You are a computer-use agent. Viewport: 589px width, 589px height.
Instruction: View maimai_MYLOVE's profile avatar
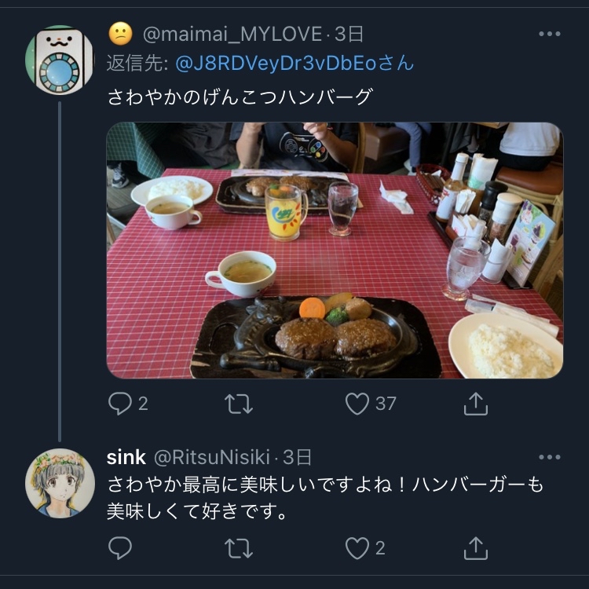(x=60, y=60)
